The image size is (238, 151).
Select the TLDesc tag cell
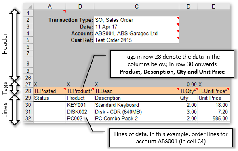(x=137, y=91)
